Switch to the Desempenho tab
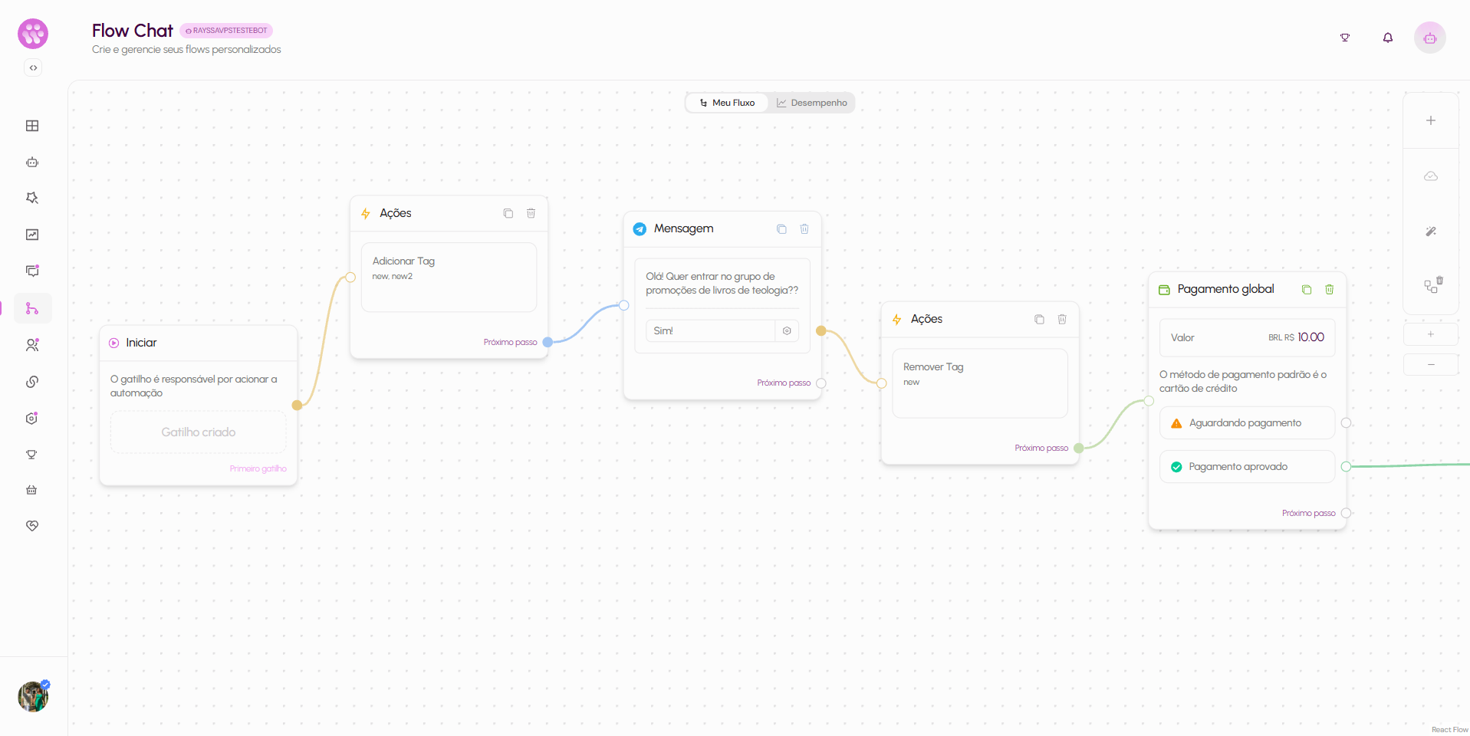Image resolution: width=1470 pixels, height=736 pixels. (811, 103)
